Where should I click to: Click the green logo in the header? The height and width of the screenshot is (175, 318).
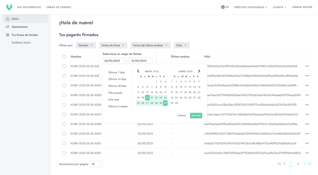click(9, 7)
